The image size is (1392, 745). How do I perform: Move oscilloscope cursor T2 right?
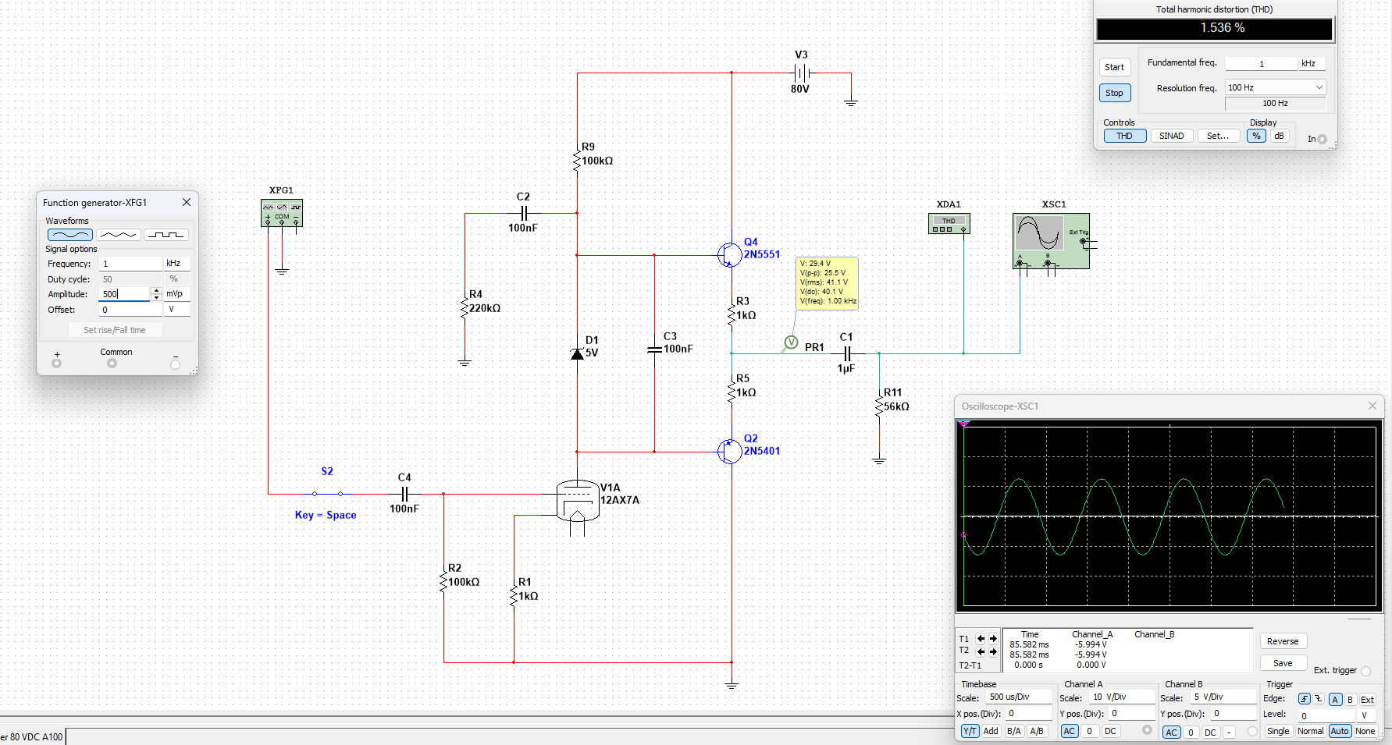993,651
